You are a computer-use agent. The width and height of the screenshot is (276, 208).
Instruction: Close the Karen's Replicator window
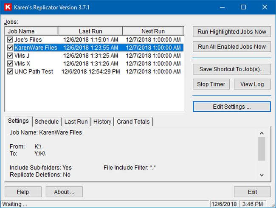pyautogui.click(x=265, y=7)
